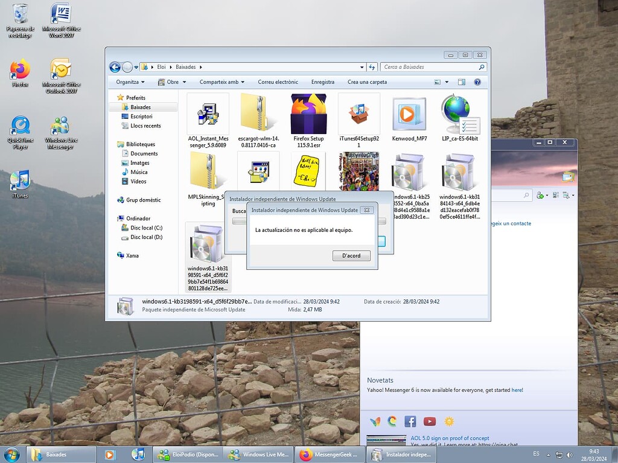Select Disc local (C:) in navigation pane
This screenshot has width=618, height=463.
pos(146,228)
